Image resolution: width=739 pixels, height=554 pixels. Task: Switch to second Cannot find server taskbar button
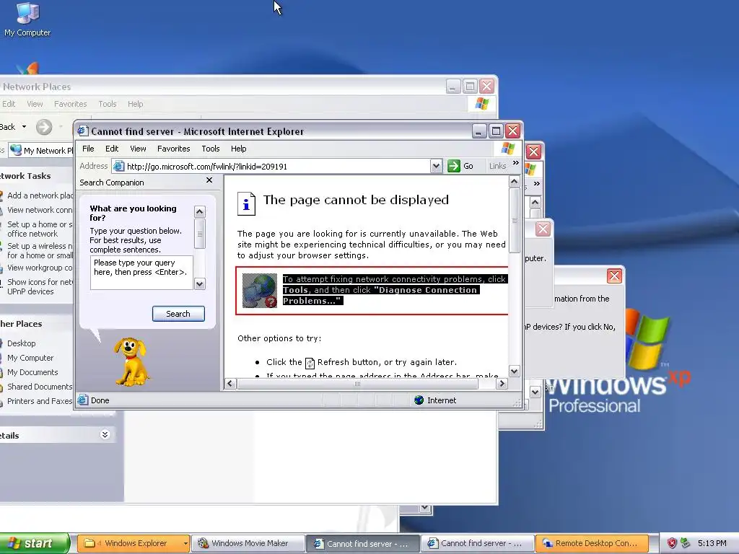[x=476, y=544]
